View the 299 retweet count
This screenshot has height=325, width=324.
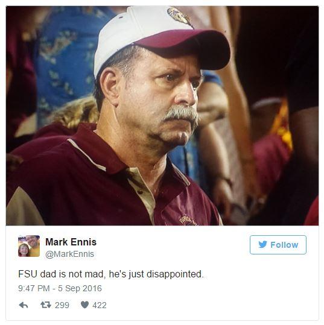[62, 305]
